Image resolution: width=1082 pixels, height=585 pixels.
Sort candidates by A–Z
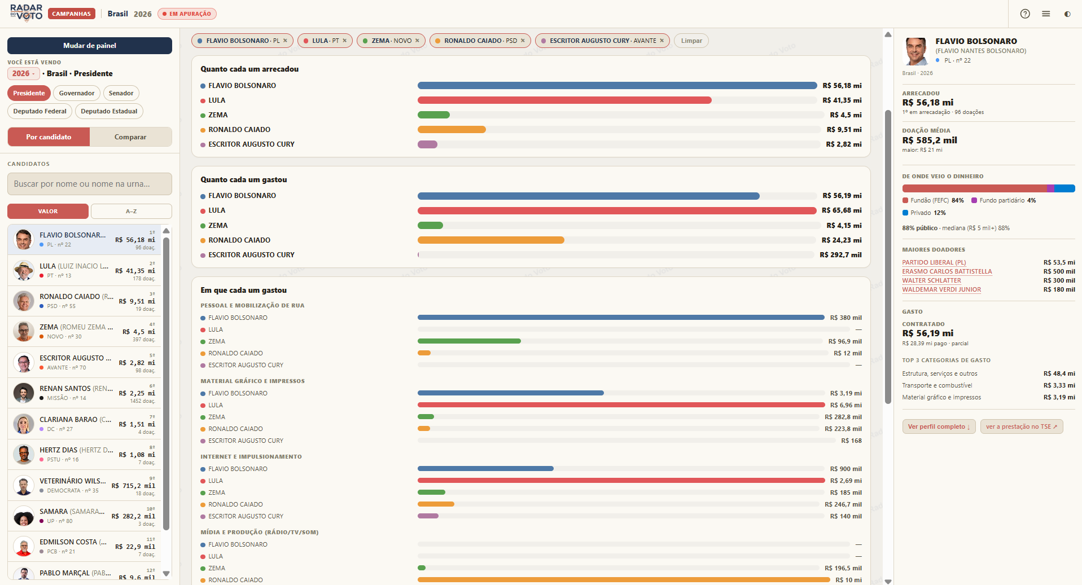[131, 211]
